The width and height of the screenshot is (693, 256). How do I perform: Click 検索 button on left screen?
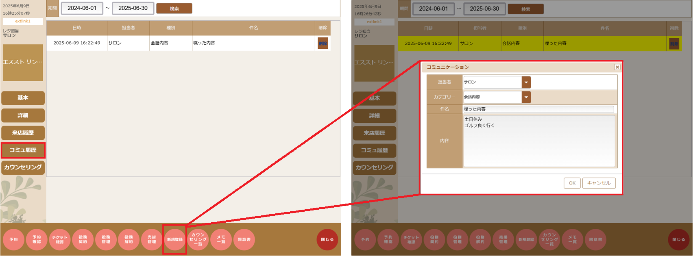(x=174, y=9)
